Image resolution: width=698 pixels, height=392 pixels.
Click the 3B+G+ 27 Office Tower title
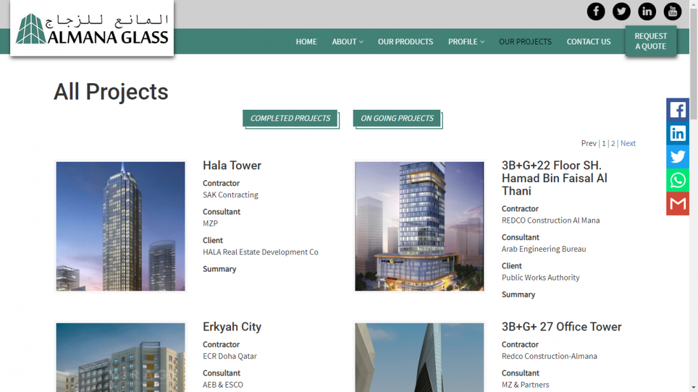pos(562,327)
